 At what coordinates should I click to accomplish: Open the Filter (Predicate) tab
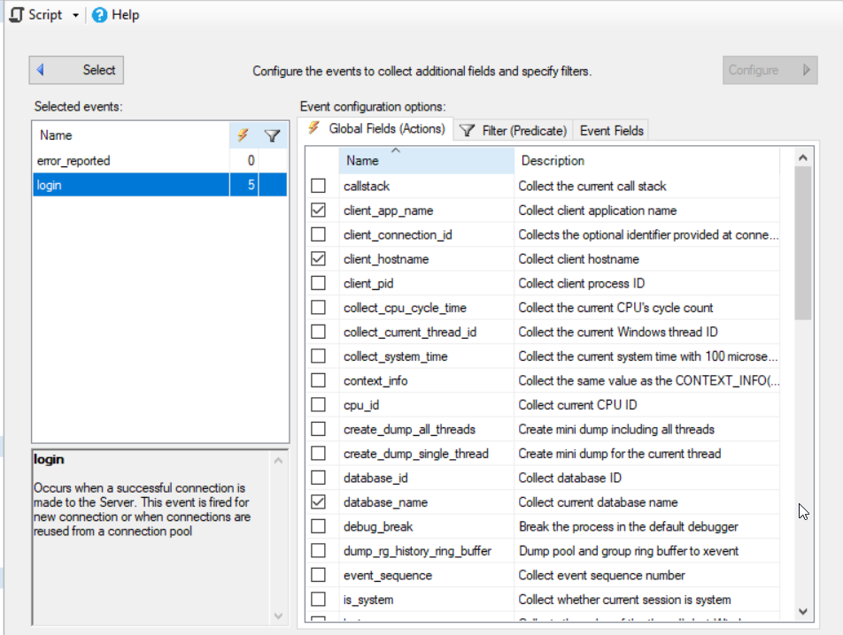pos(523,131)
